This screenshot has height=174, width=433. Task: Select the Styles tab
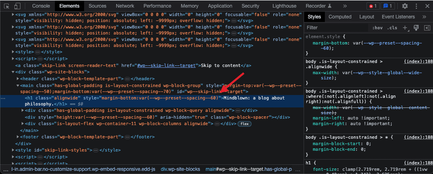tap(314, 17)
